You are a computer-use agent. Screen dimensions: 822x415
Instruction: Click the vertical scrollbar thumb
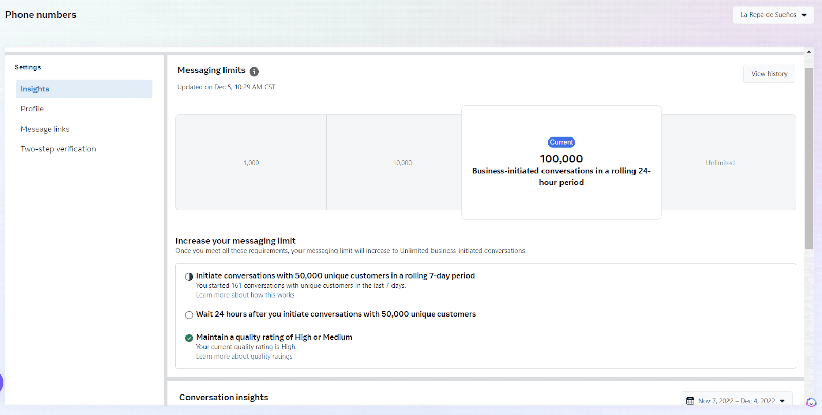click(809, 158)
